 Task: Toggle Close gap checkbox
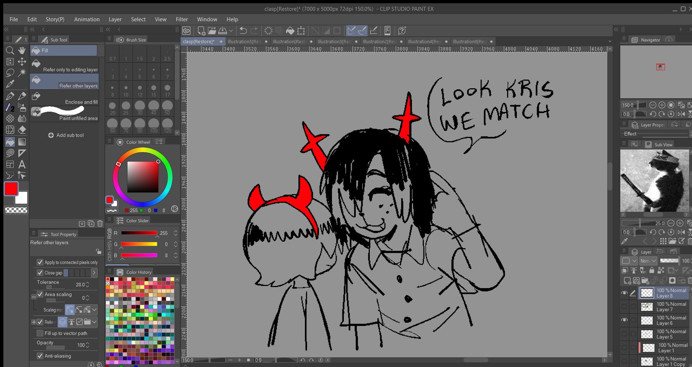40,273
